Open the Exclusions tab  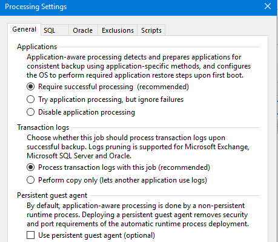point(117,30)
